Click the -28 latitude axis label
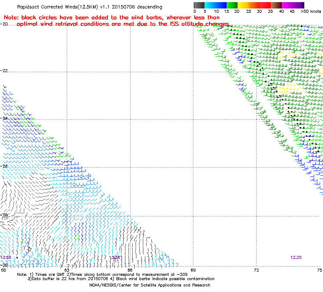The height and width of the screenshot is (292, 323). point(4,215)
